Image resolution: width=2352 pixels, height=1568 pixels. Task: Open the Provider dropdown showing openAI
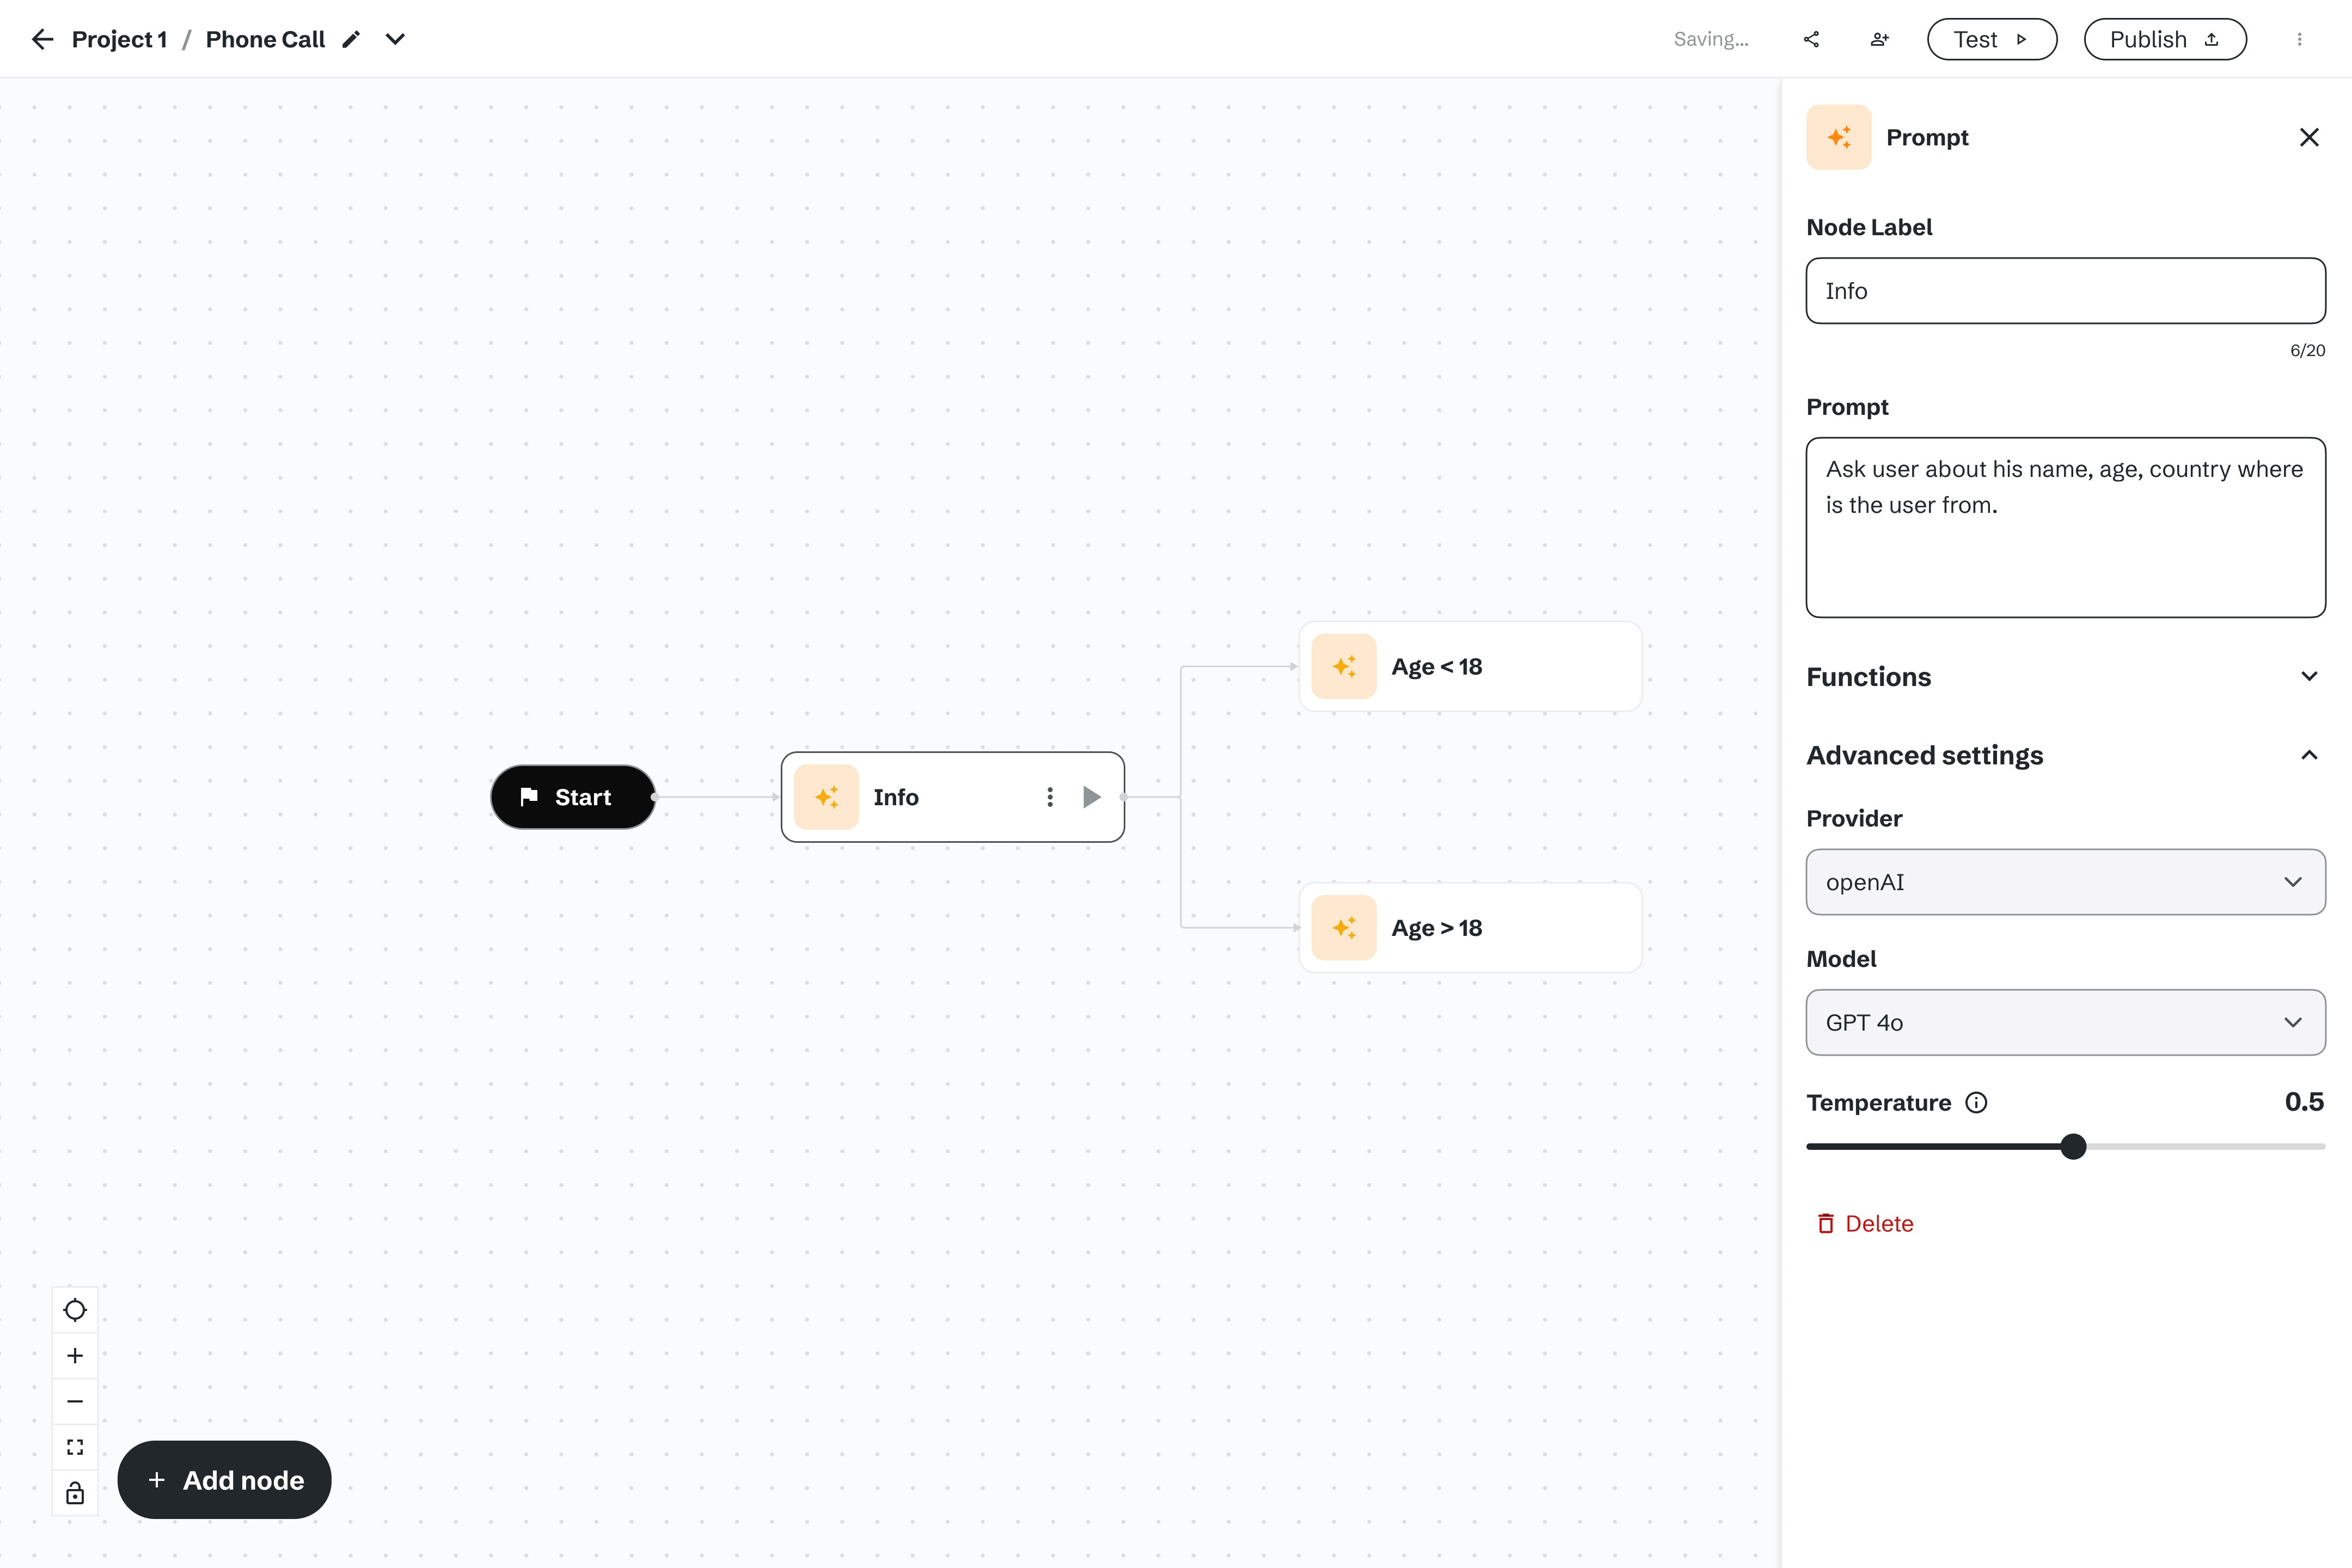(2065, 882)
